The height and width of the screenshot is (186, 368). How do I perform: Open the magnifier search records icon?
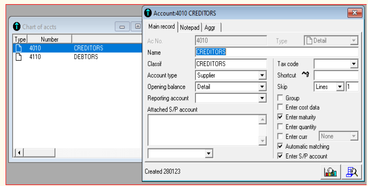point(352,172)
